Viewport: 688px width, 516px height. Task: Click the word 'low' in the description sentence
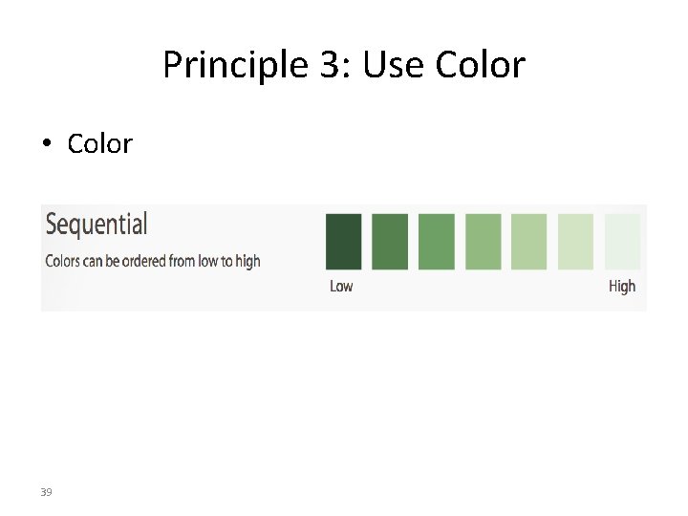click(x=208, y=261)
